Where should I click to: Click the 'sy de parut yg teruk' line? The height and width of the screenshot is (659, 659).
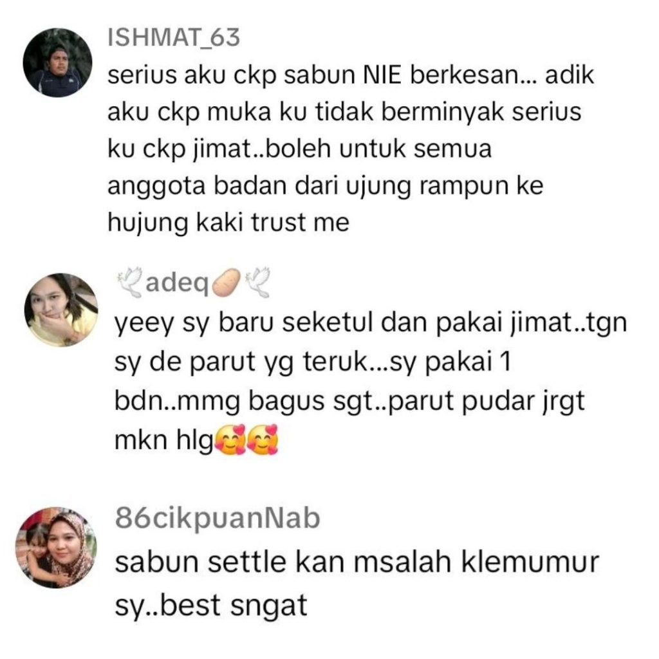click(312, 362)
